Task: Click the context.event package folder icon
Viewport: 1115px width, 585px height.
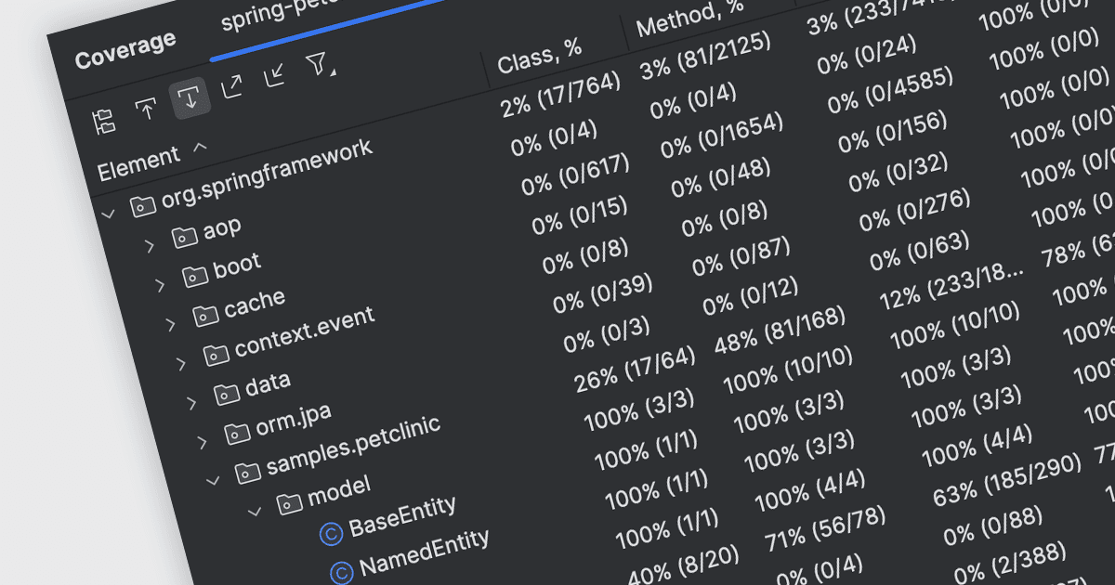Action: [x=215, y=355]
